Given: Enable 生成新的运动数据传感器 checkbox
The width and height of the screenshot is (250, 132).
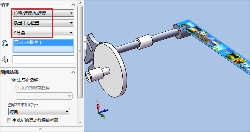Looking at the screenshot, I should 9,121.
